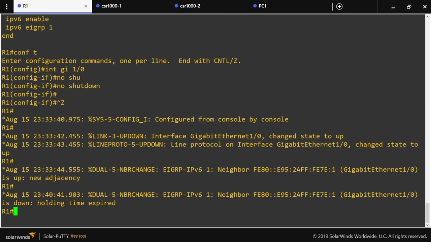Click the 'R1#conf t' command line
Image resolution: width=431 pixels, height=242 pixels.
click(20, 52)
